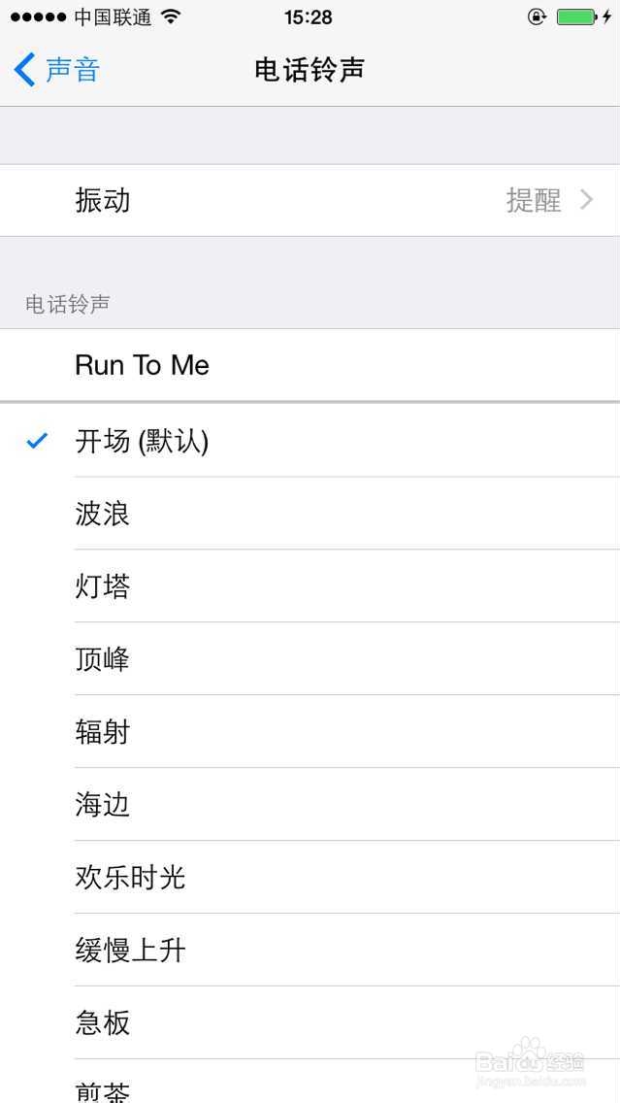Tap the signal strength dots
This screenshot has width=620, height=1103.
[39, 17]
